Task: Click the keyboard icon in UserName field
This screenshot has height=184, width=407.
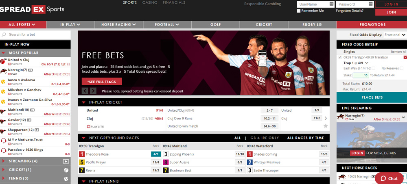Action: pos(331,4)
